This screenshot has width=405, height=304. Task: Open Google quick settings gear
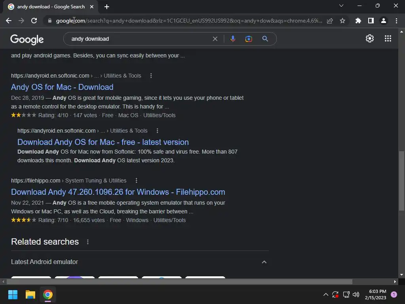point(370,38)
